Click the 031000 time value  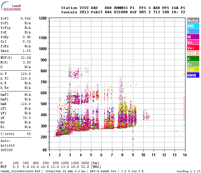coord(121,12)
